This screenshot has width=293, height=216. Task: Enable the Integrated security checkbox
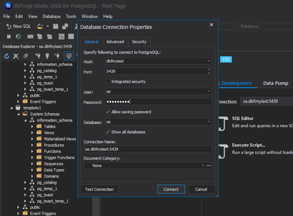tap(108, 82)
